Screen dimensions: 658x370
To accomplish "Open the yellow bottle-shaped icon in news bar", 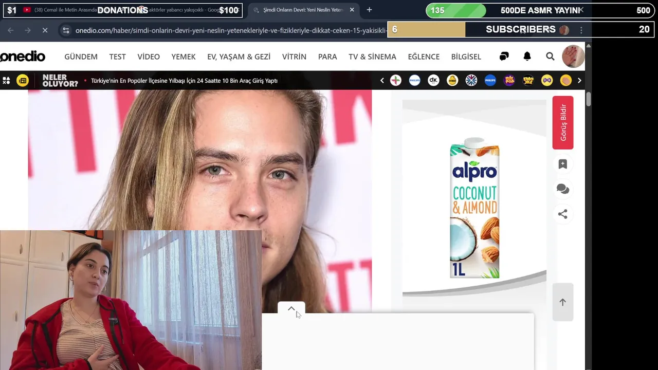I will coord(452,80).
